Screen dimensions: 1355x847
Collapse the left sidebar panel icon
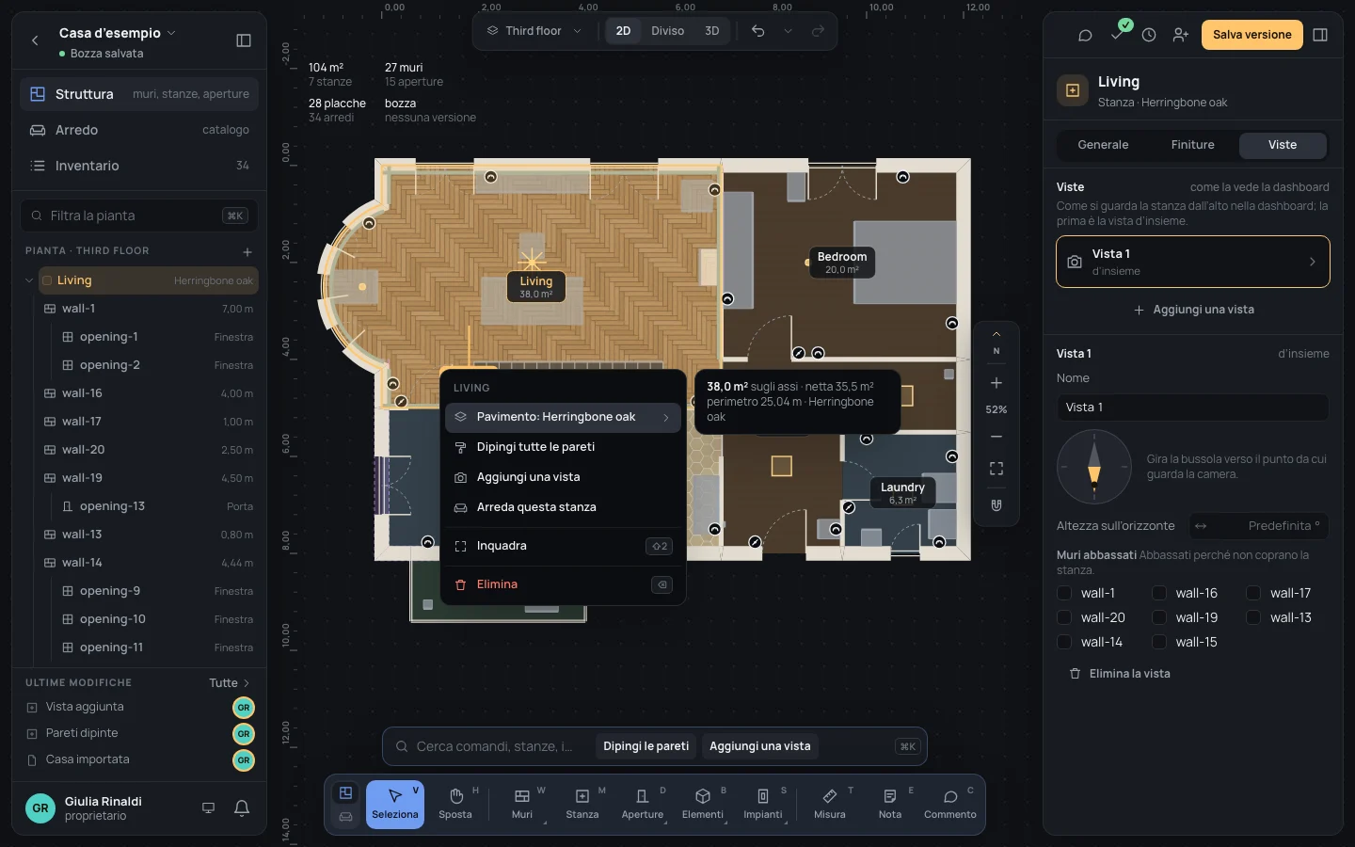pos(244,40)
